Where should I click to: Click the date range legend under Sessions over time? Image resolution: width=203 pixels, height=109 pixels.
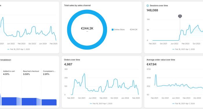pos(184,49)
